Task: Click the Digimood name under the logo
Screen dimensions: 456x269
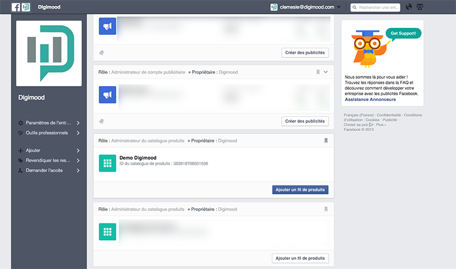Action: click(31, 97)
